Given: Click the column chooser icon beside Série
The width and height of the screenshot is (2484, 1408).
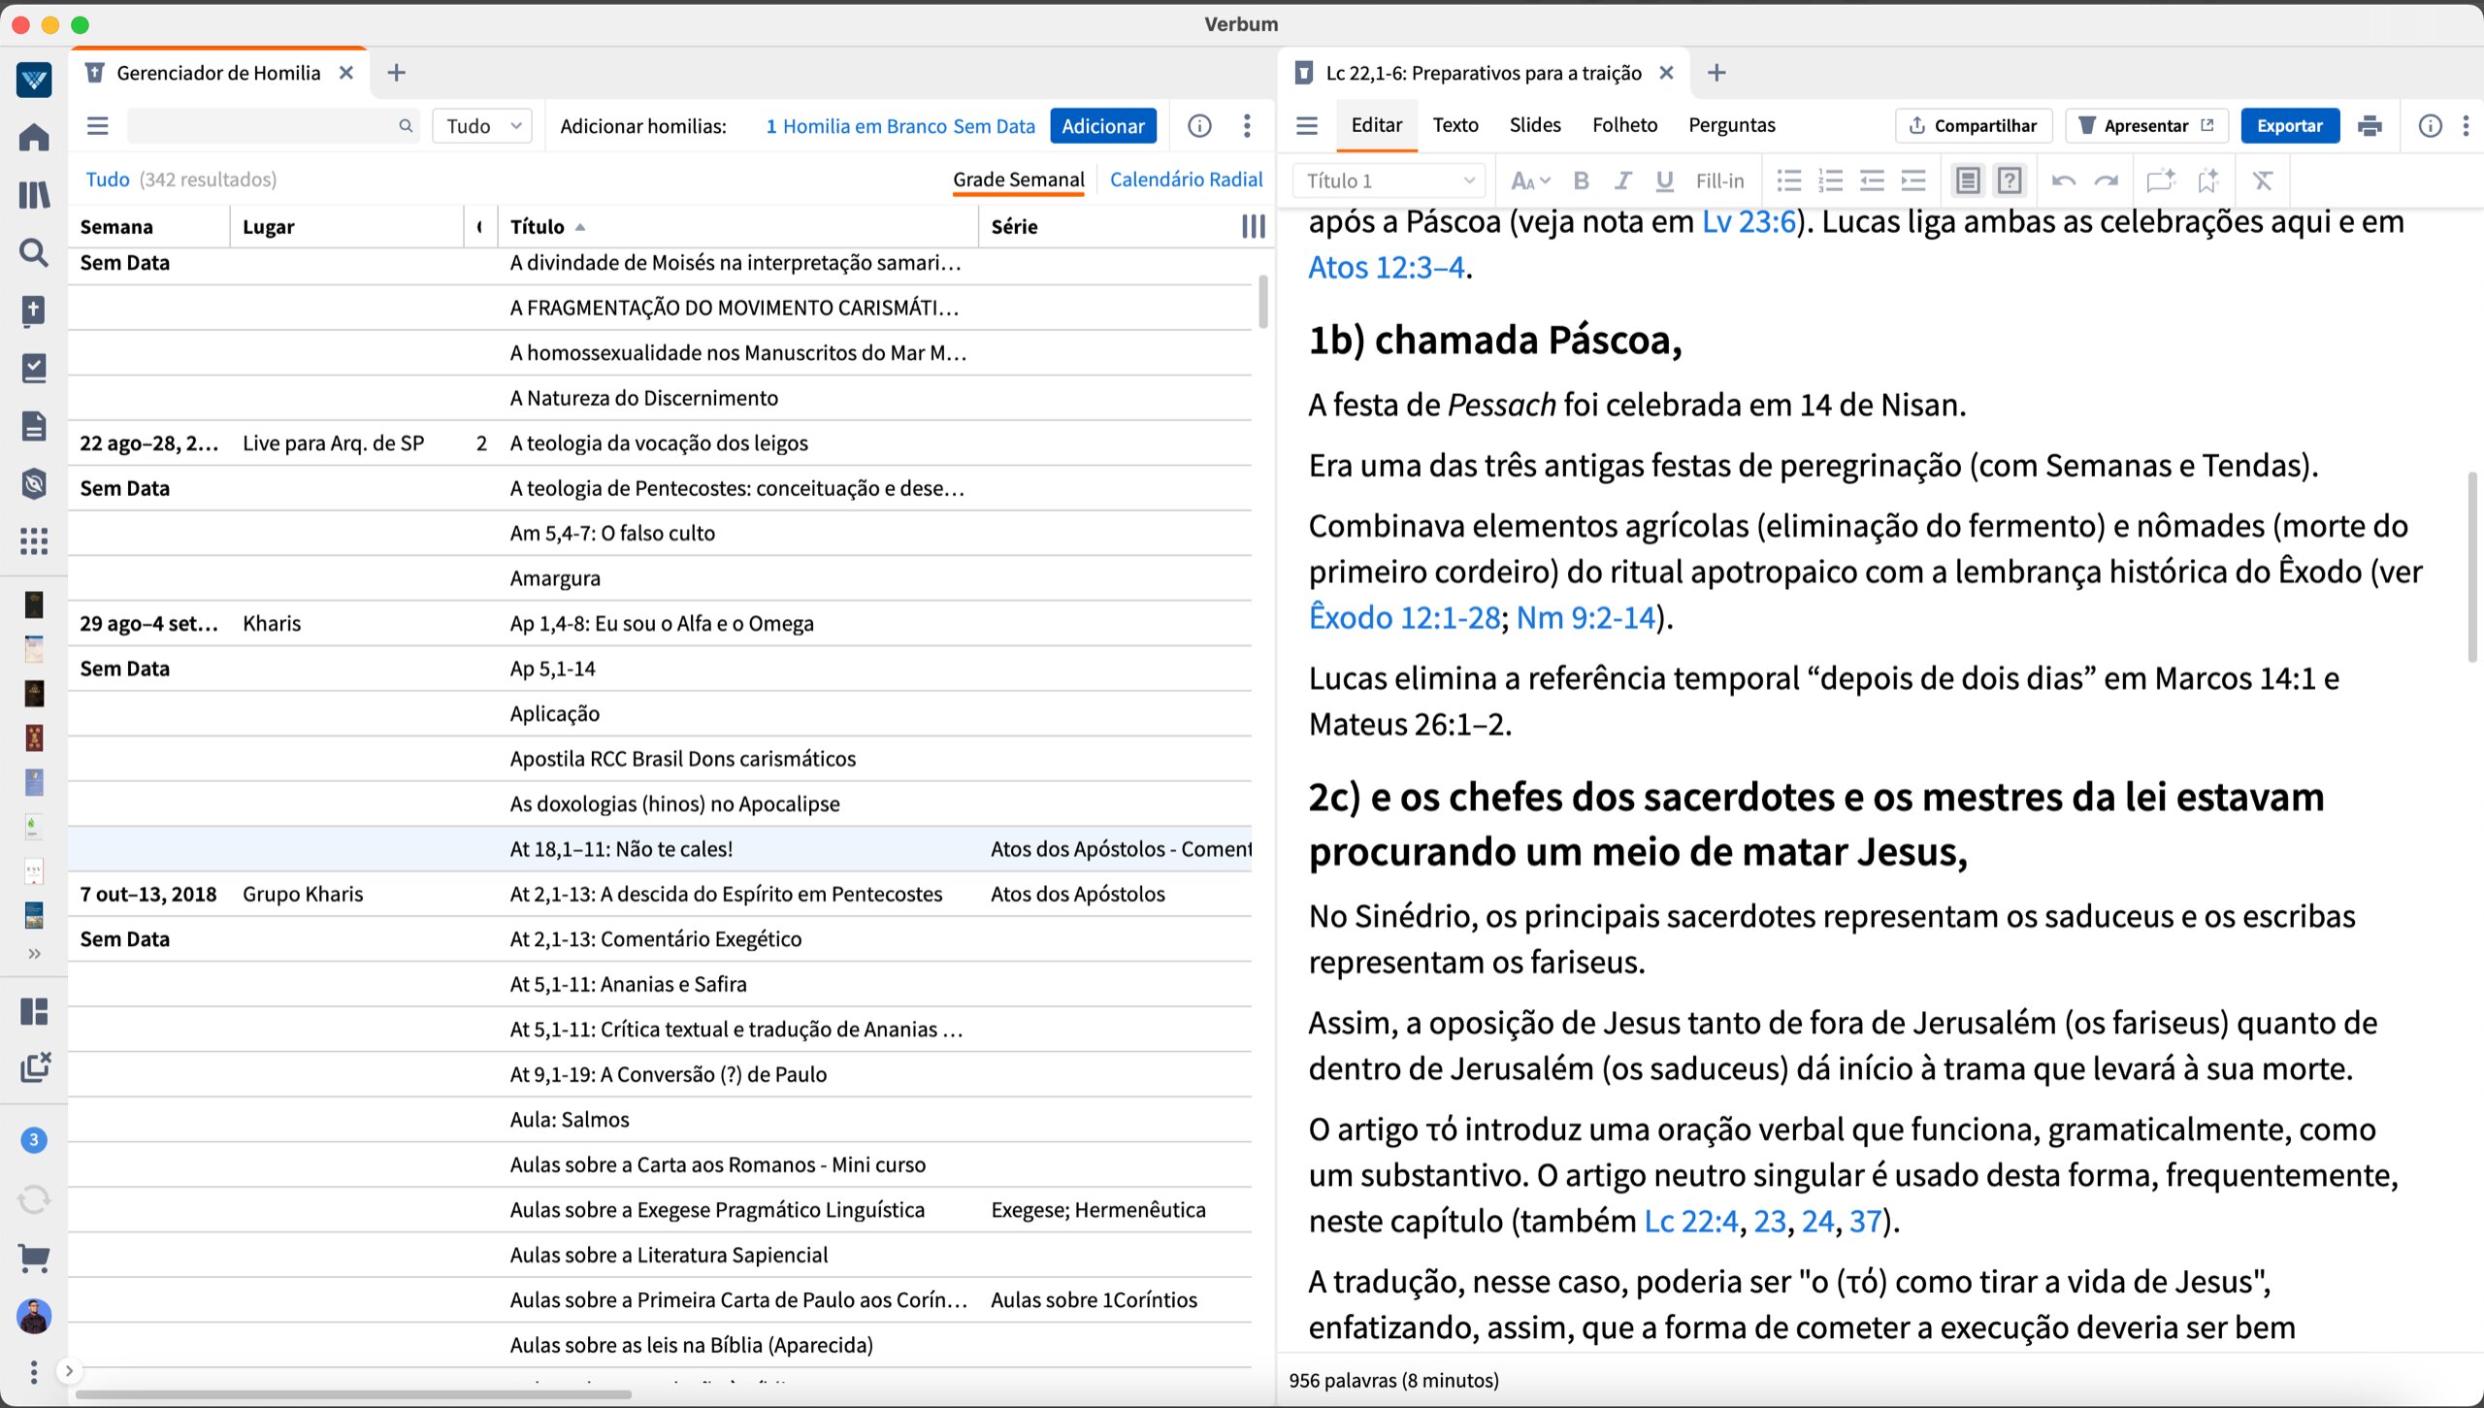Looking at the screenshot, I should (x=1253, y=226).
